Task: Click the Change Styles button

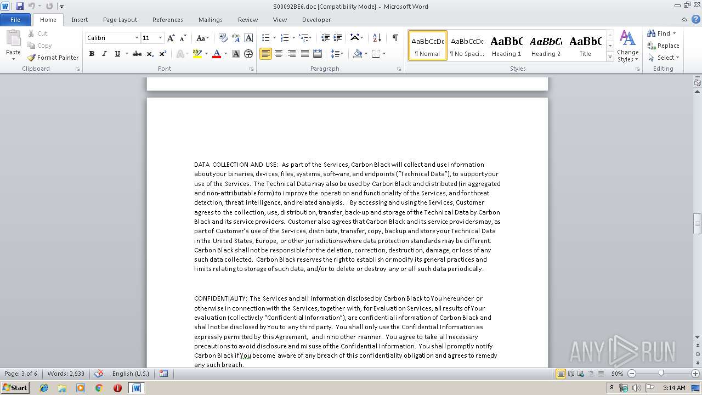Action: tap(627, 47)
